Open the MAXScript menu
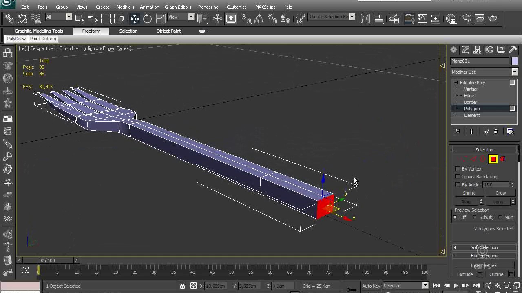This screenshot has width=522, height=293. coord(265,7)
